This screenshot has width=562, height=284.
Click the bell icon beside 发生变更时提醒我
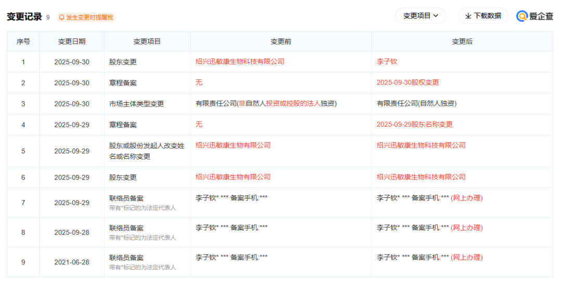tap(62, 17)
